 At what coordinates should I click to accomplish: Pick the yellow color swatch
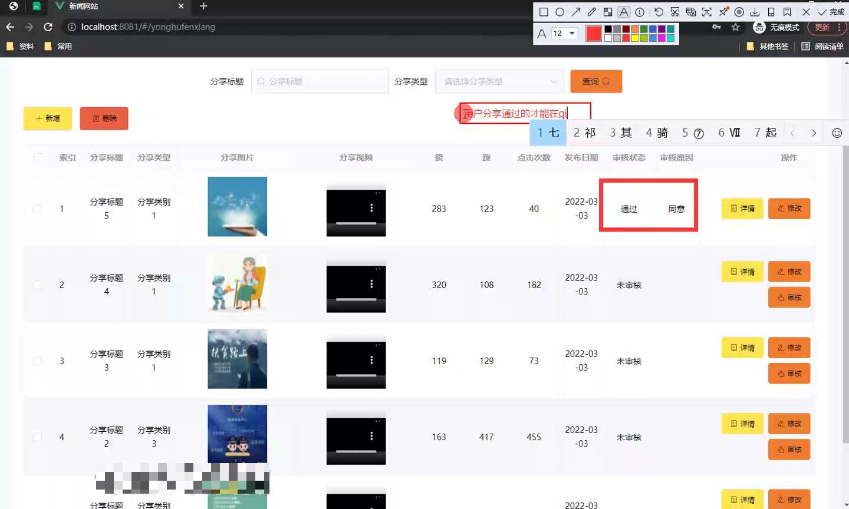point(634,38)
